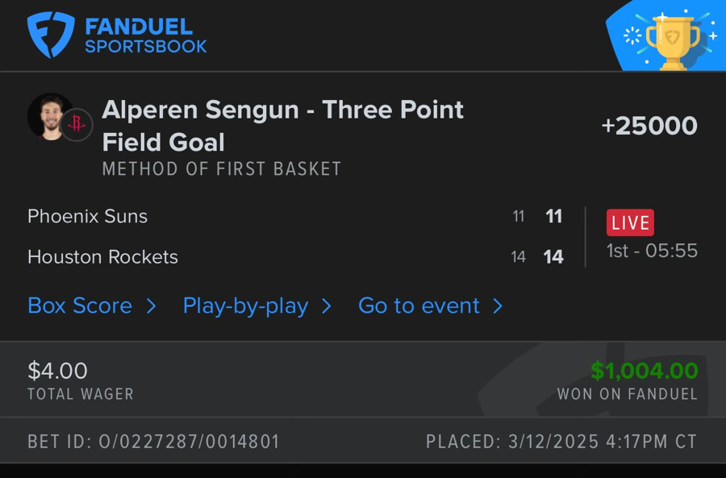Screen dimensions: 726x478
Task: Open Alperen Sengun's player headshot
Action: pos(48,117)
